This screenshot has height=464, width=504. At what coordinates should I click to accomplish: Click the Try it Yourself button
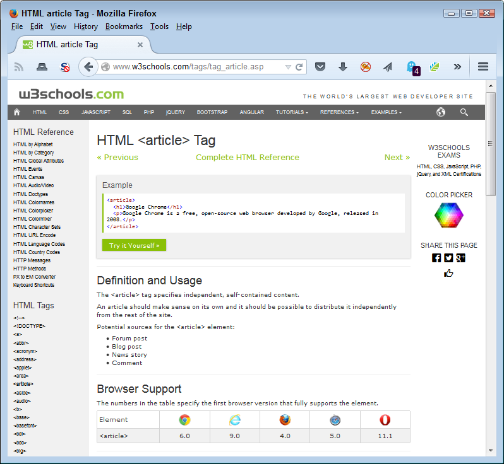coord(134,245)
